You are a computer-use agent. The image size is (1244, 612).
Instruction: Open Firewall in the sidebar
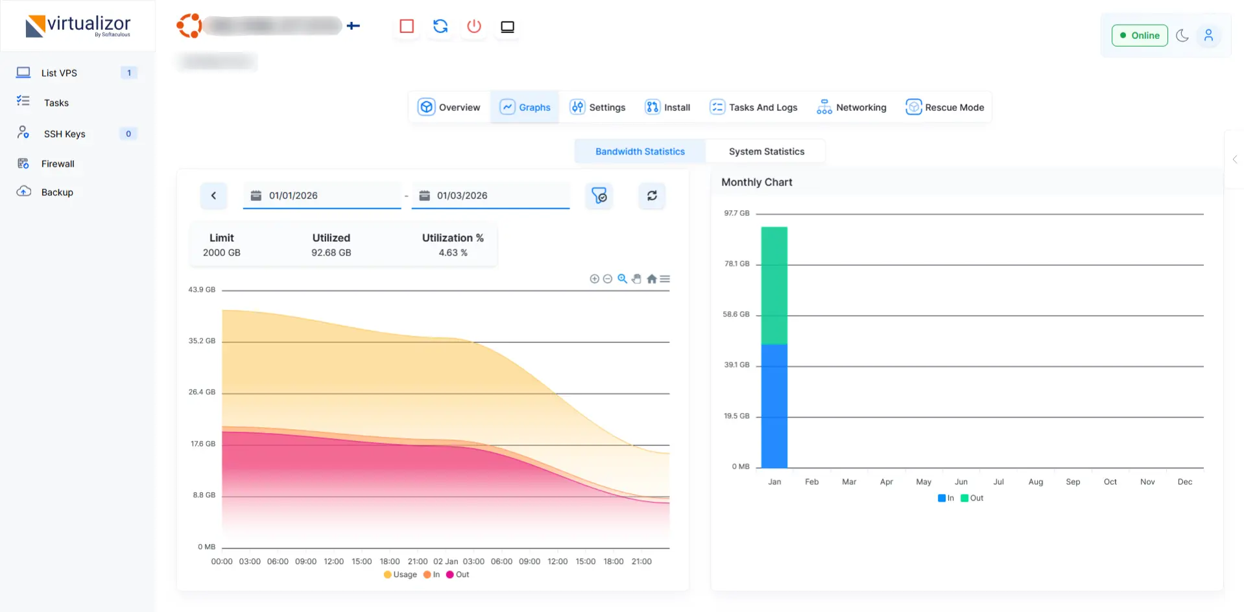click(x=58, y=164)
